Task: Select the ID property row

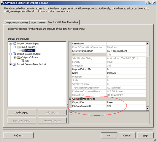Action: tap(109, 55)
